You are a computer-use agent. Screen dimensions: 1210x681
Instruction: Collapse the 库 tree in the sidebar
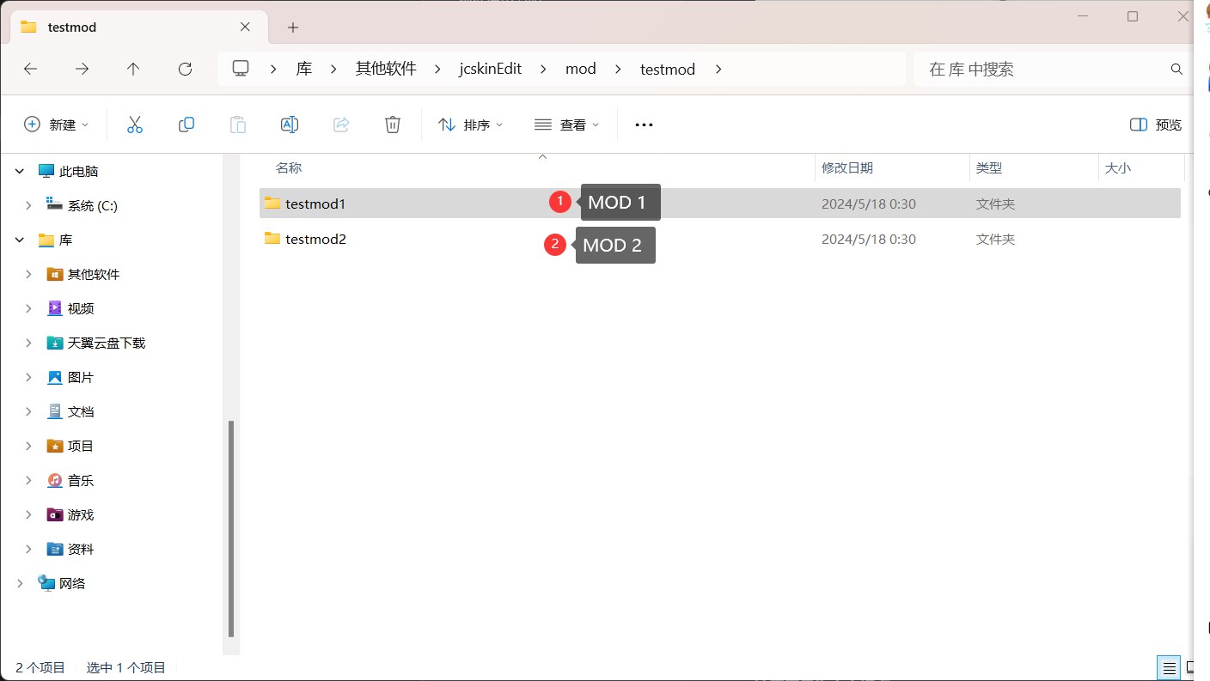pyautogui.click(x=20, y=240)
